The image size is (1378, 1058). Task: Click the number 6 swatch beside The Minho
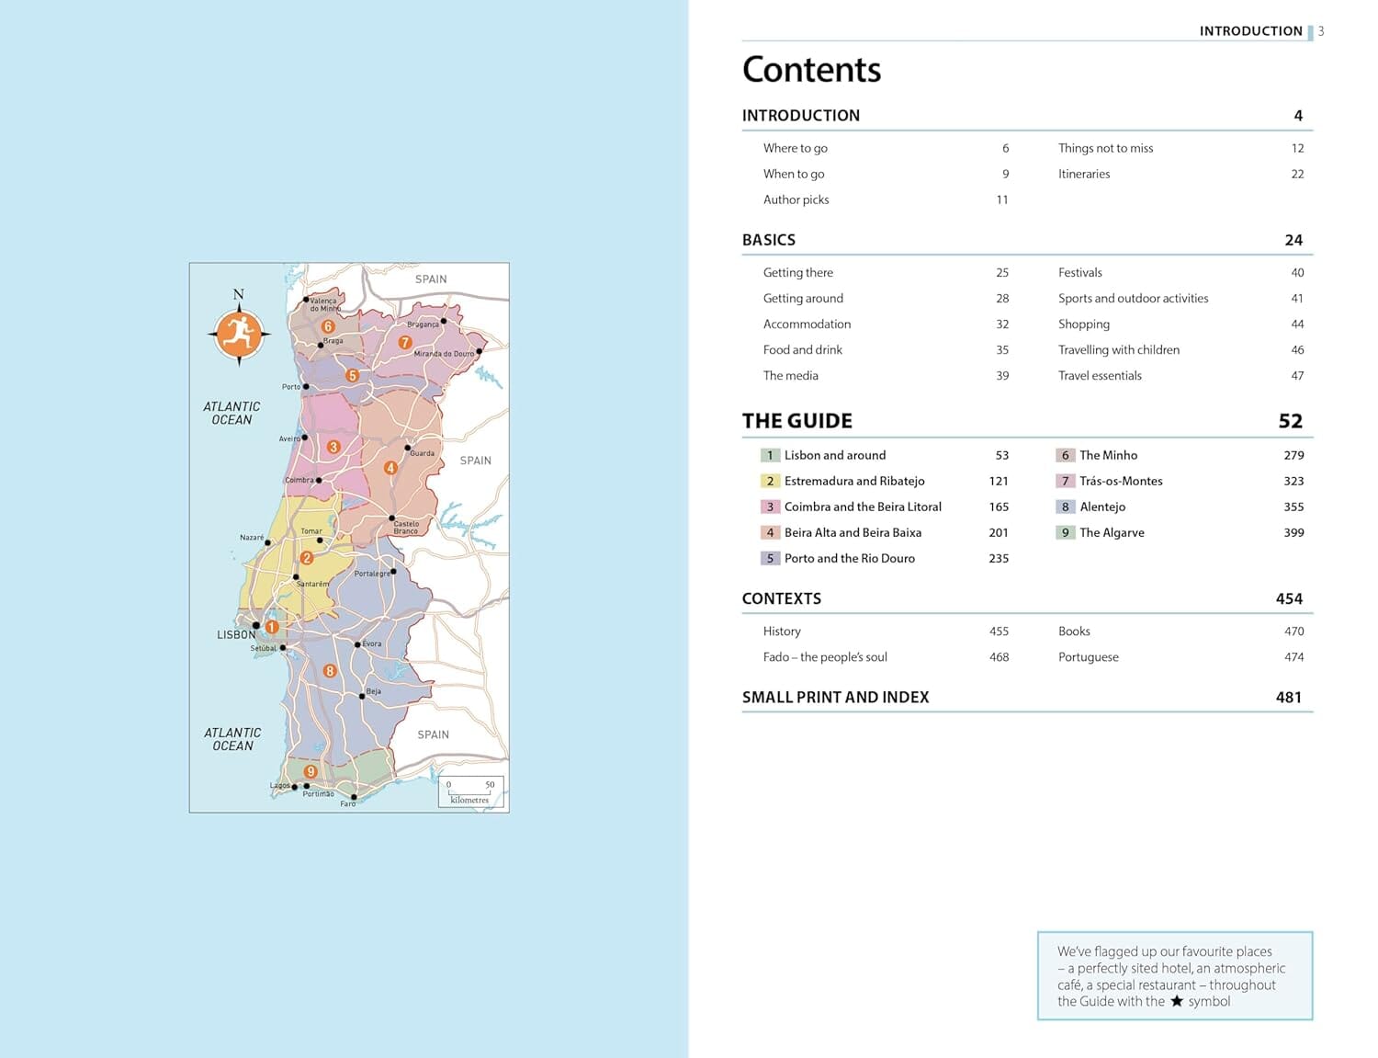pos(1066,455)
